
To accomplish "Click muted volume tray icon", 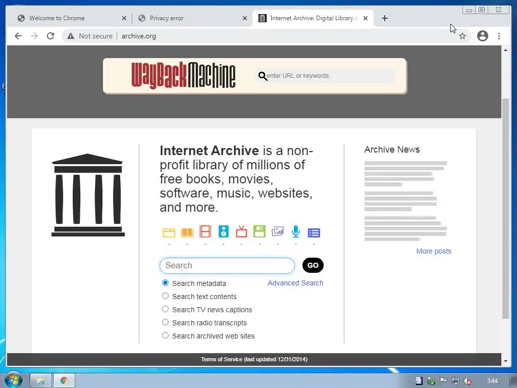I will click(467, 381).
